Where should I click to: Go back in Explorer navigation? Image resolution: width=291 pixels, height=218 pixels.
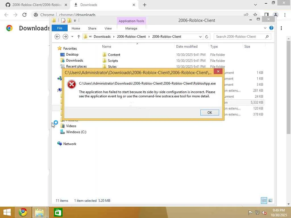pyautogui.click(x=57, y=37)
